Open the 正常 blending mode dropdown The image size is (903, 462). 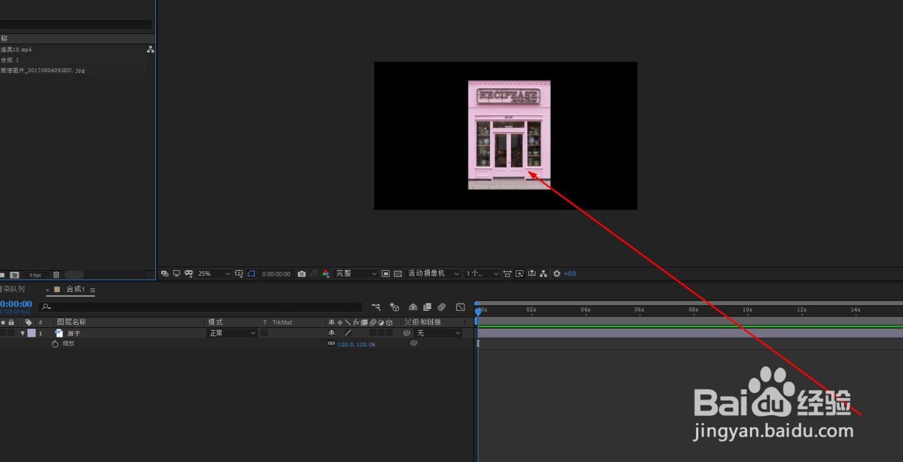click(x=233, y=333)
